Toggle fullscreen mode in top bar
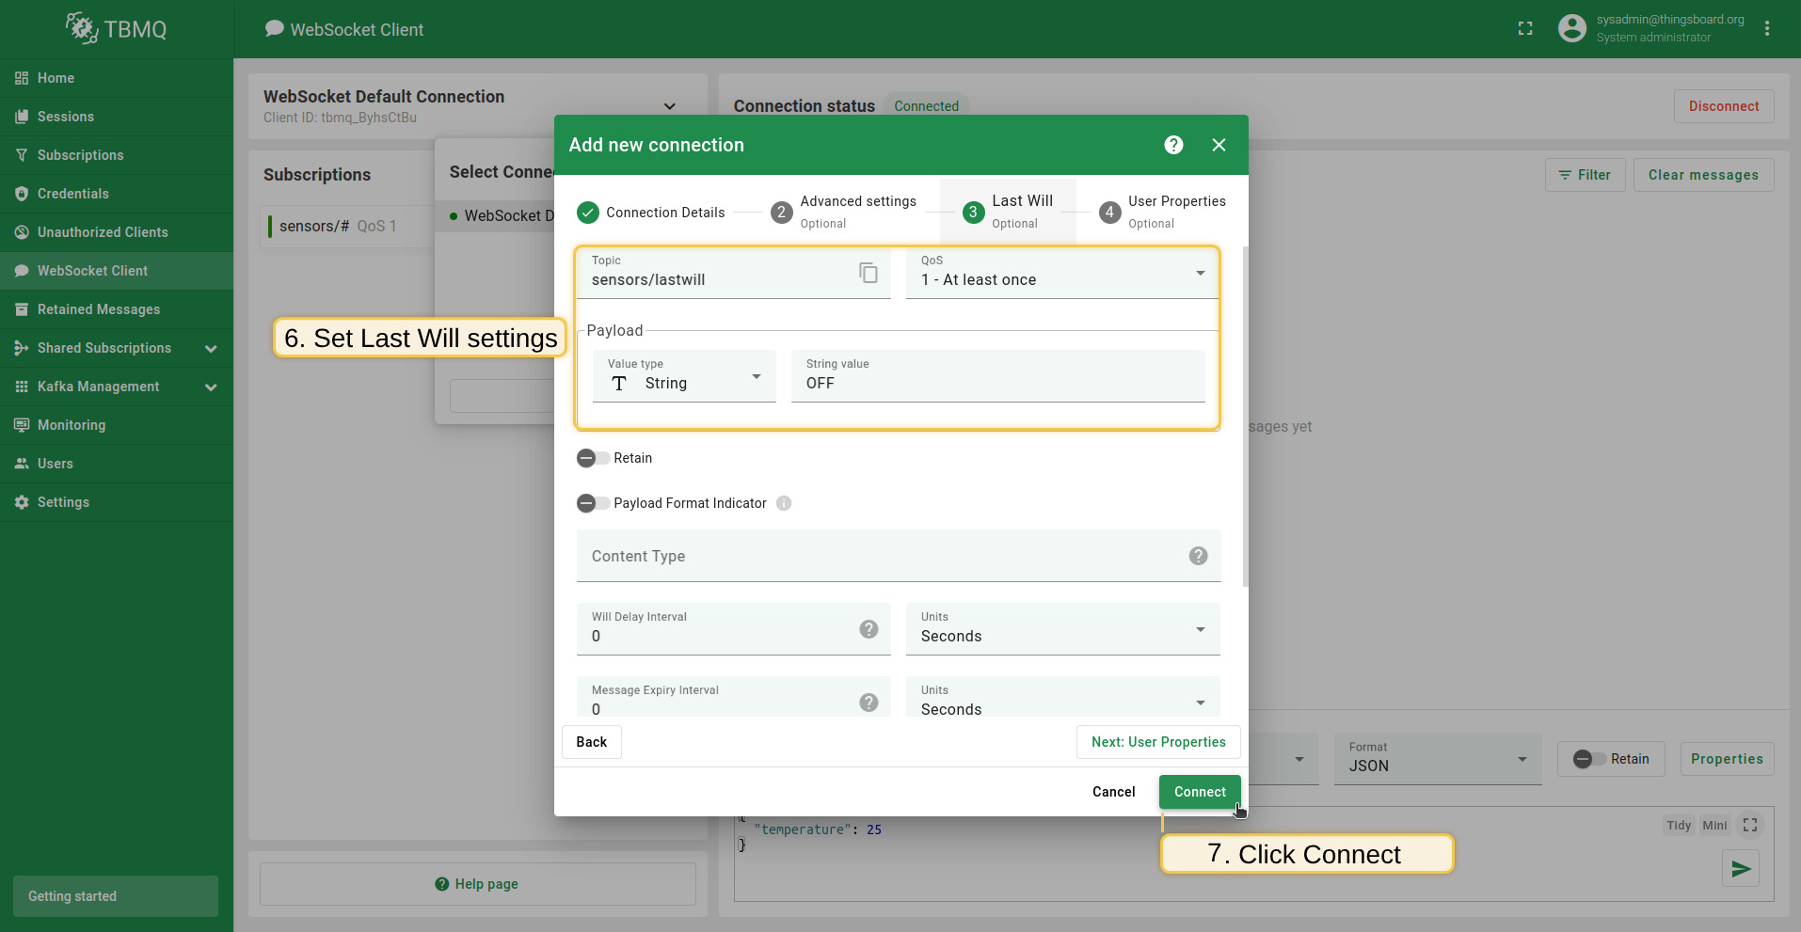1801x932 pixels. (x=1525, y=29)
